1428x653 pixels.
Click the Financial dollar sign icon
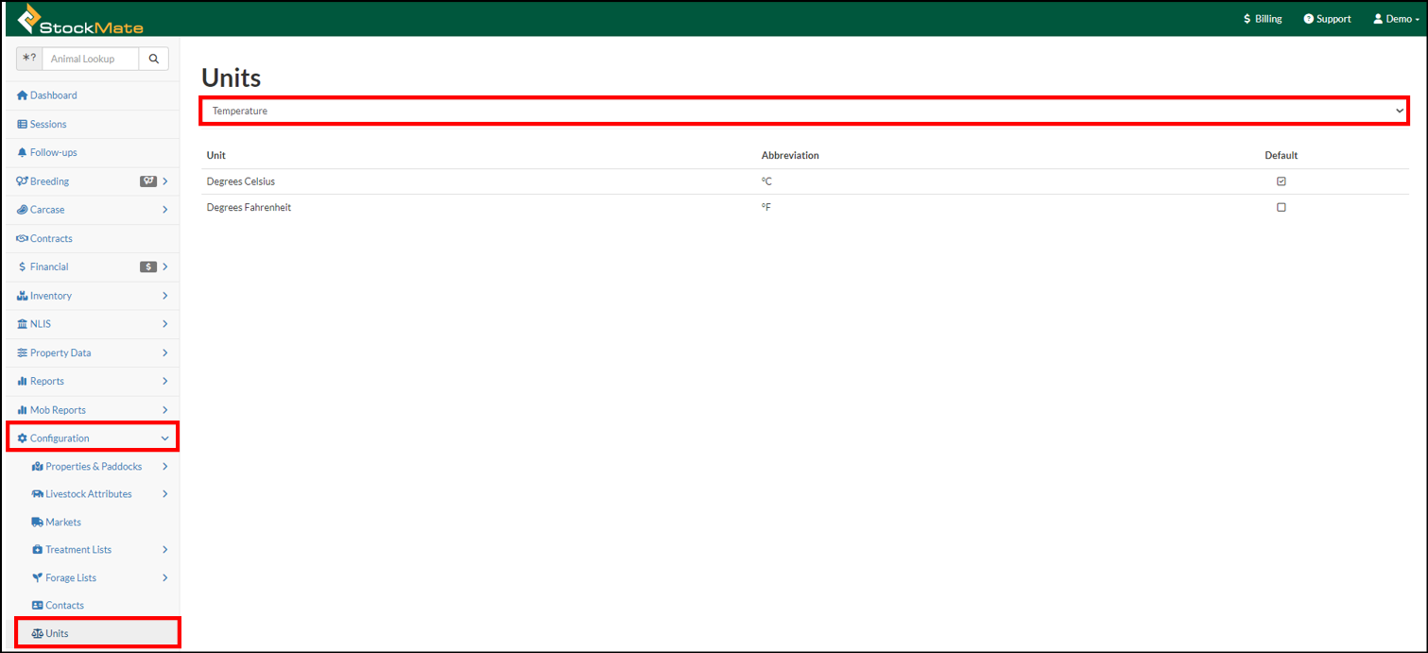tap(23, 266)
